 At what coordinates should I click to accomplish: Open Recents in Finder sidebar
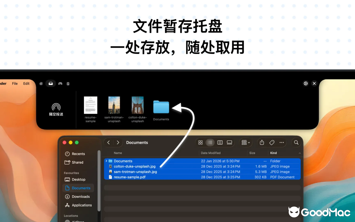click(x=78, y=154)
